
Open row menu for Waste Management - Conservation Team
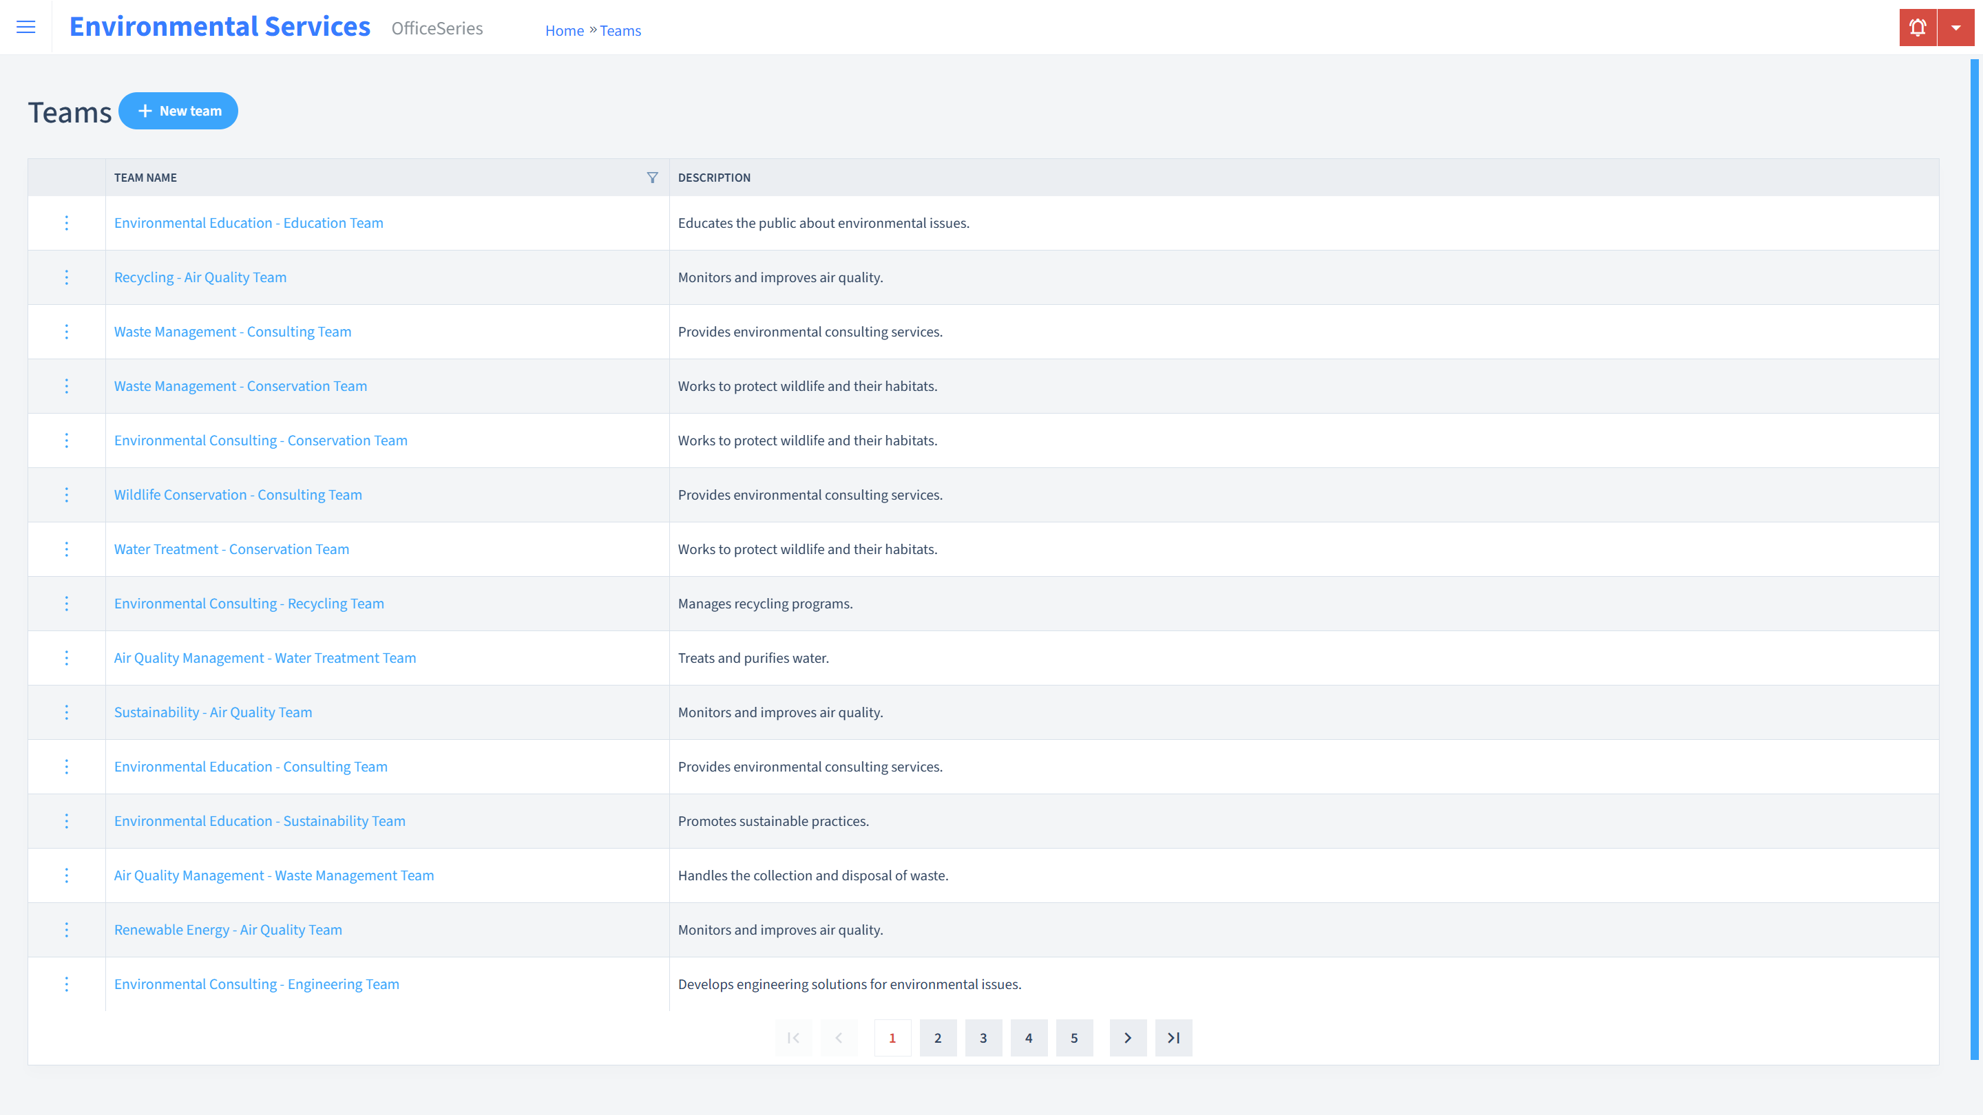tap(67, 386)
